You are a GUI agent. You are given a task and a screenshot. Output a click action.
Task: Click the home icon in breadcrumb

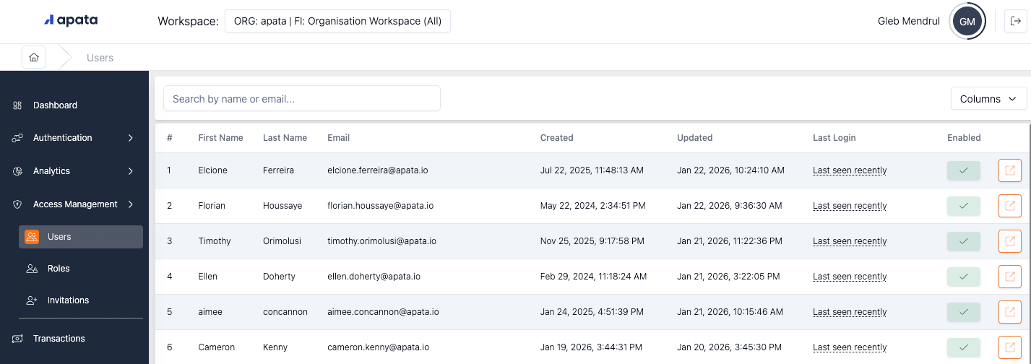point(34,57)
